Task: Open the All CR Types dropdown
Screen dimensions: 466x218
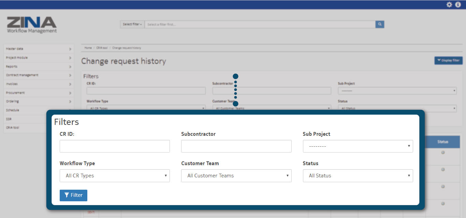Action: [115, 176]
